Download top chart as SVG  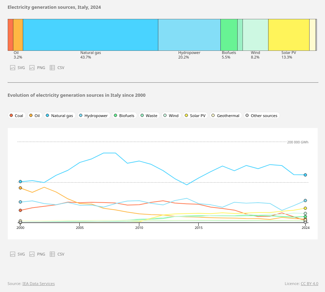(18, 68)
